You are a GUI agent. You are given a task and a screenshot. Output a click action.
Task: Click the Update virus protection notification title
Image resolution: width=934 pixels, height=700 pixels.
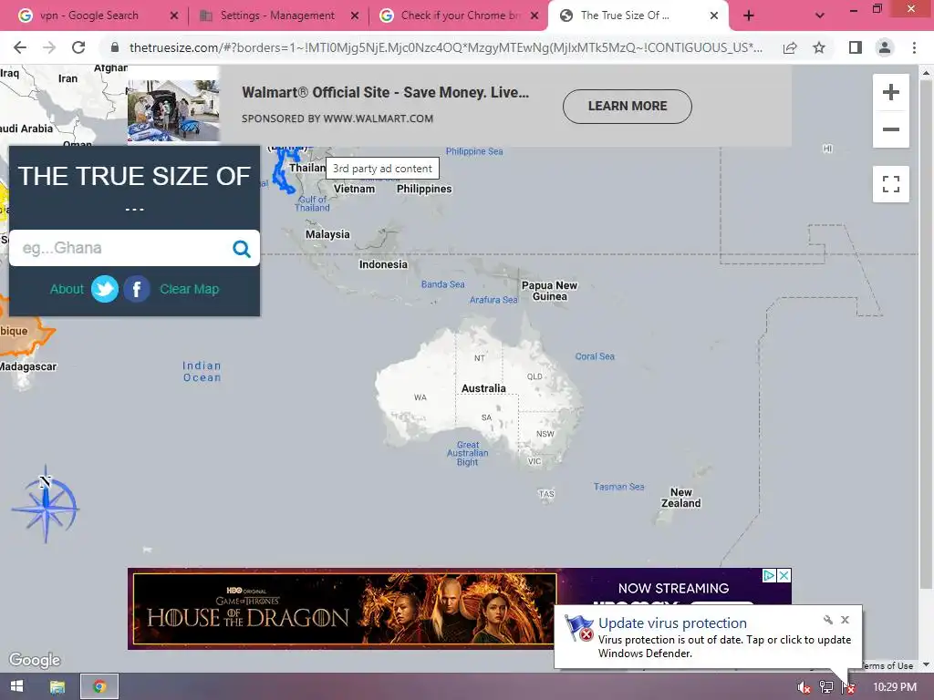[672, 623]
